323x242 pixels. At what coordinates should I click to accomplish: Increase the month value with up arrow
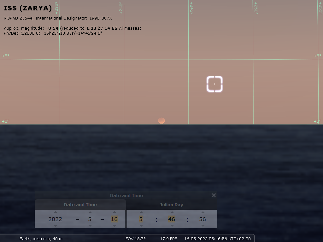point(90,212)
